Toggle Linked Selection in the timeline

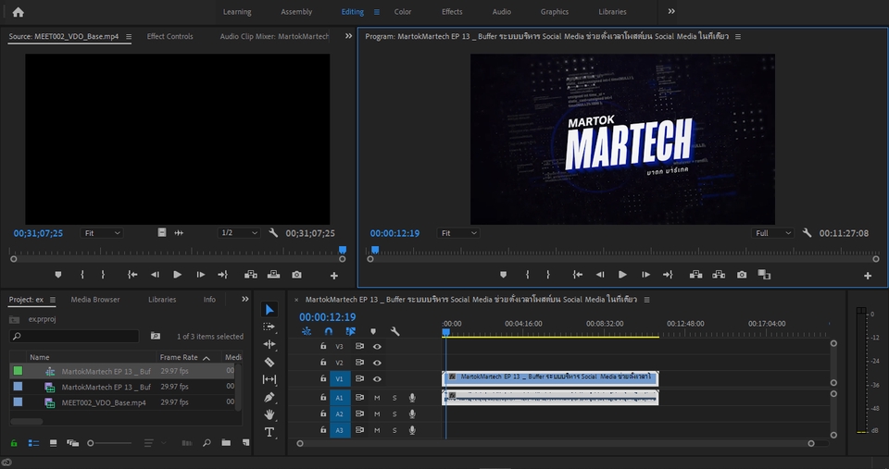coord(350,331)
